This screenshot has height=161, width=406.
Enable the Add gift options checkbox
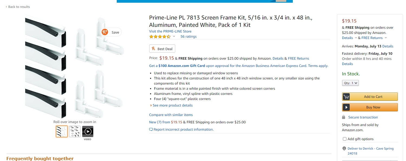(345, 139)
